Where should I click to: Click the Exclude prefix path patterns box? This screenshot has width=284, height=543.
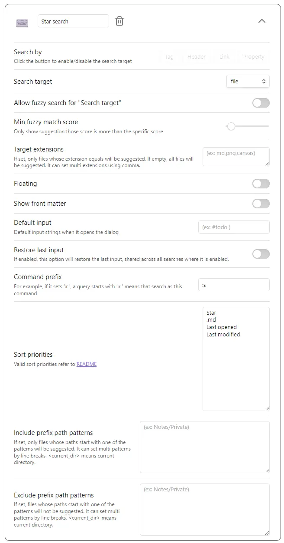click(x=204, y=509)
